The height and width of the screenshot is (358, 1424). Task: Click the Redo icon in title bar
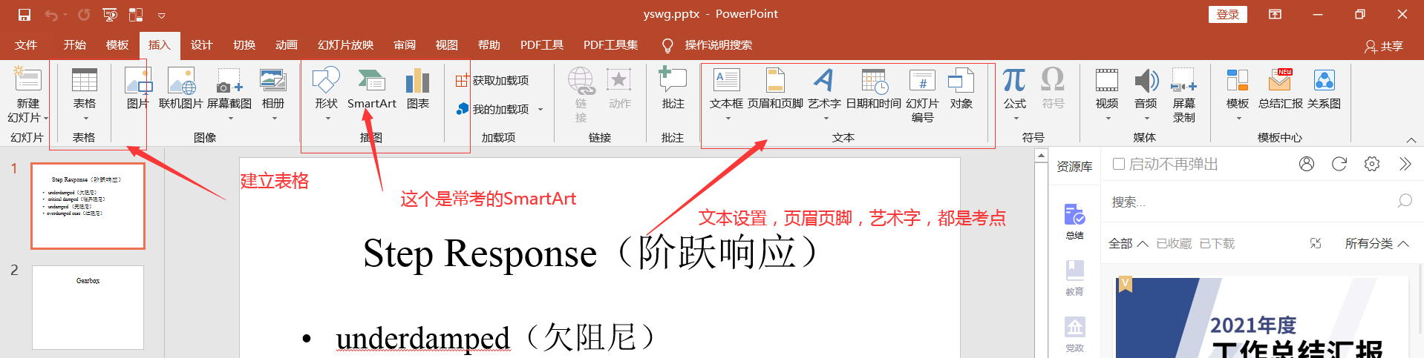click(x=84, y=15)
